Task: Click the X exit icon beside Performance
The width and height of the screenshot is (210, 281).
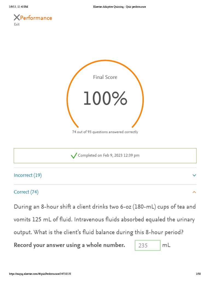Action: point(17,18)
